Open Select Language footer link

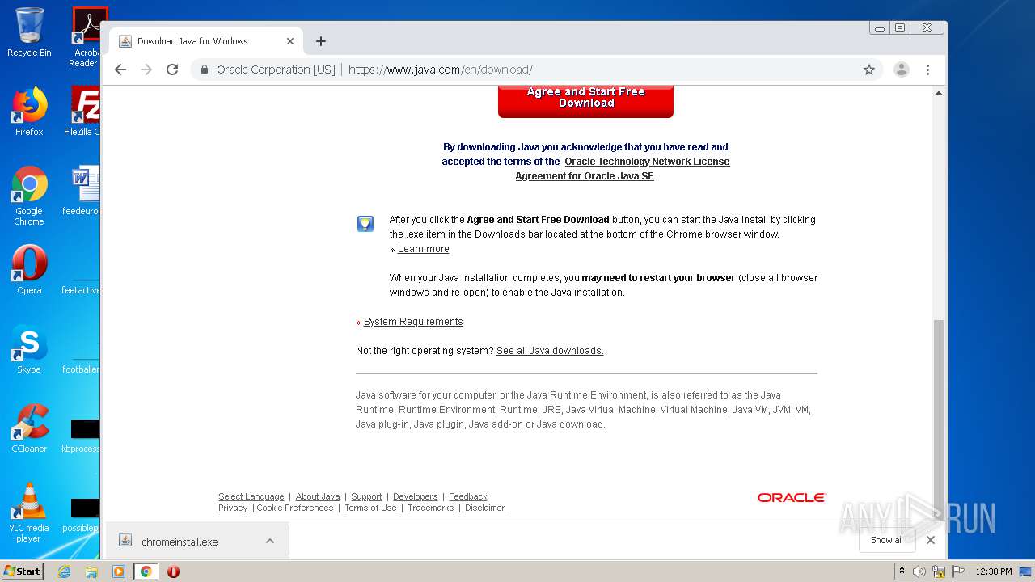pos(251,496)
